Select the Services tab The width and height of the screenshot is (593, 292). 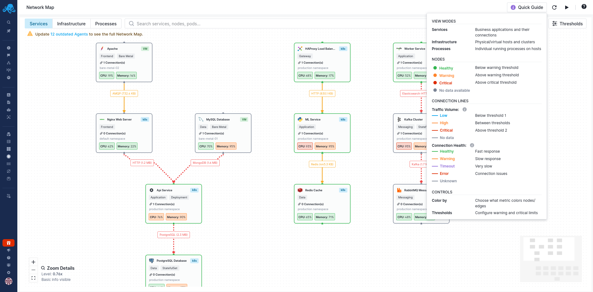39,24
